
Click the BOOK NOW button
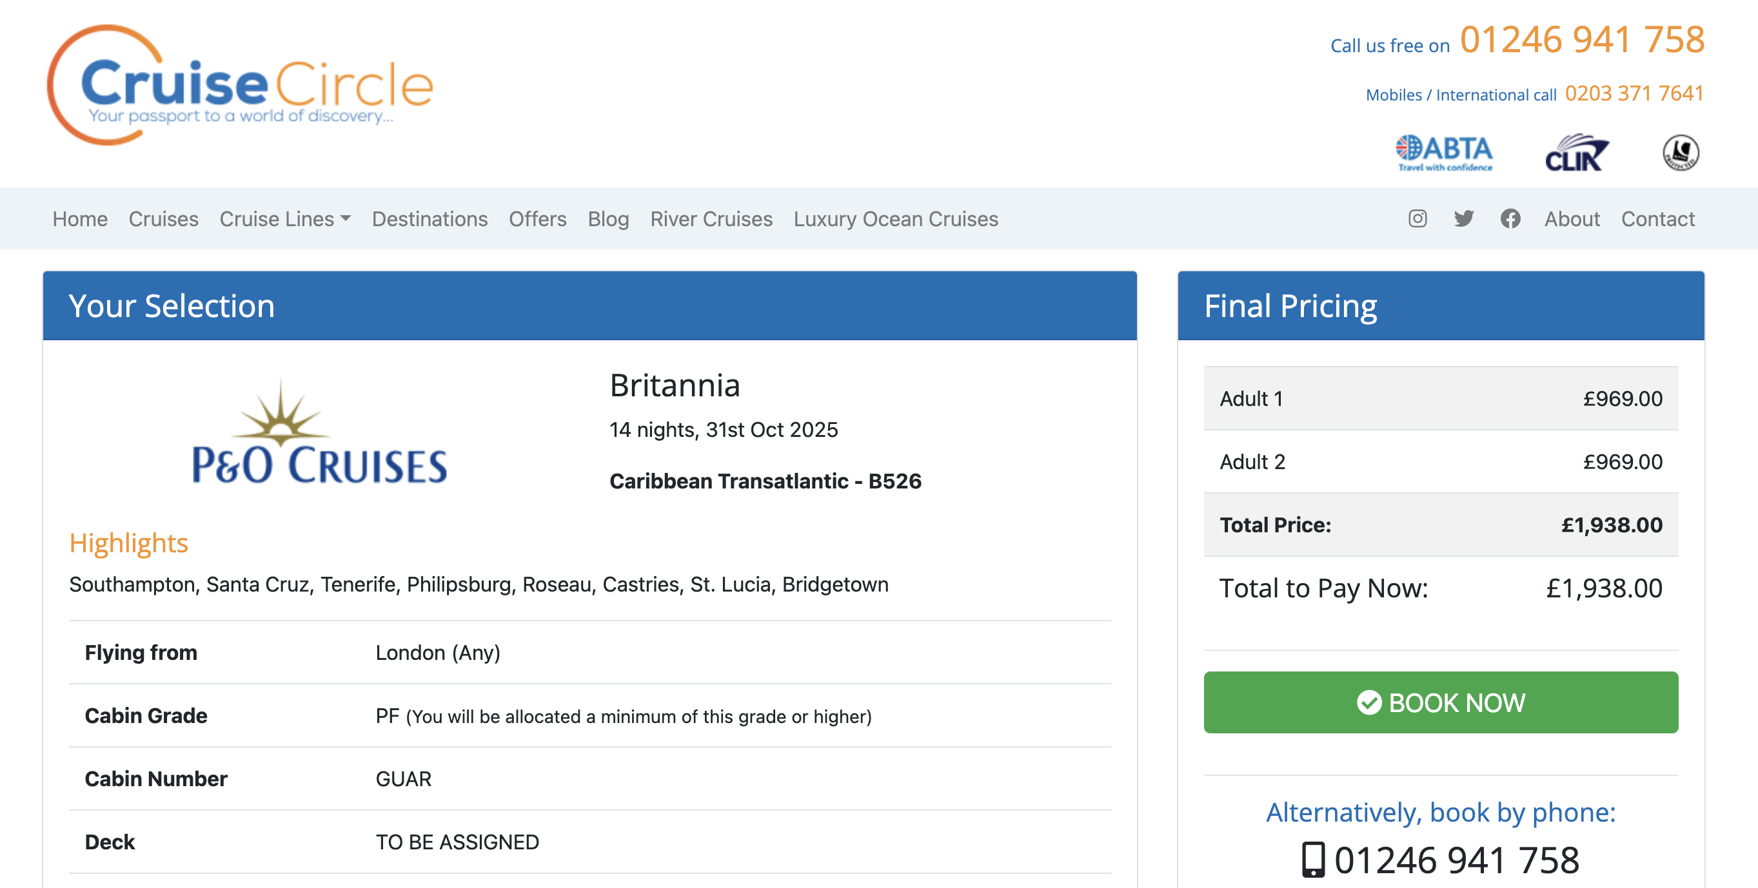coord(1441,702)
